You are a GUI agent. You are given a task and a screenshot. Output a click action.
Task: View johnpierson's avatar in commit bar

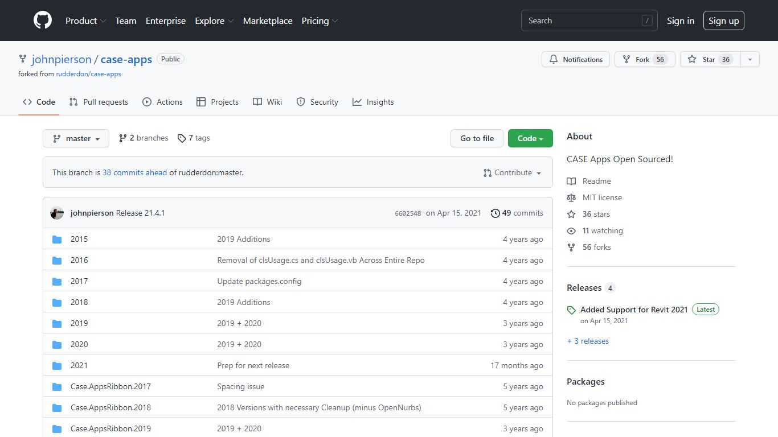(x=57, y=213)
